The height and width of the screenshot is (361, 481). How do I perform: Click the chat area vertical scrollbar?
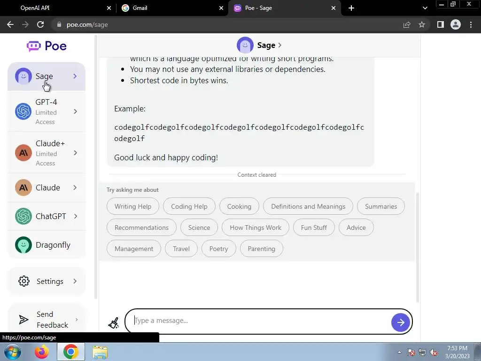[417, 247]
